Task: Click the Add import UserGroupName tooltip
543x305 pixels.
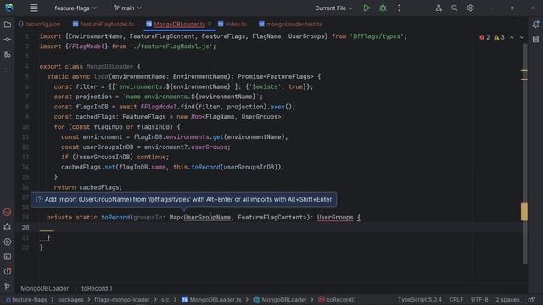Action: coord(184,200)
